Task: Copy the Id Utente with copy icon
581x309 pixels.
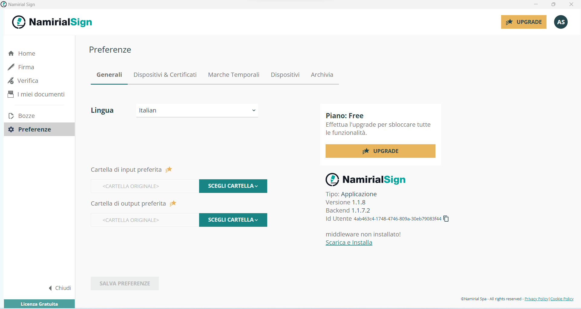Action: coord(446,219)
